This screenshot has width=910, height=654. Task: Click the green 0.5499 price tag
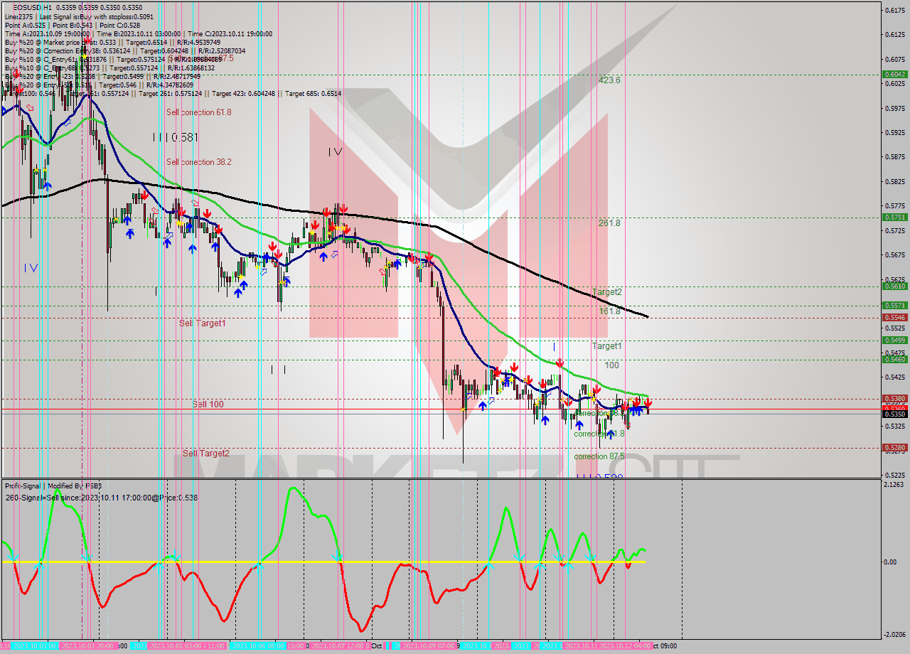coord(894,341)
